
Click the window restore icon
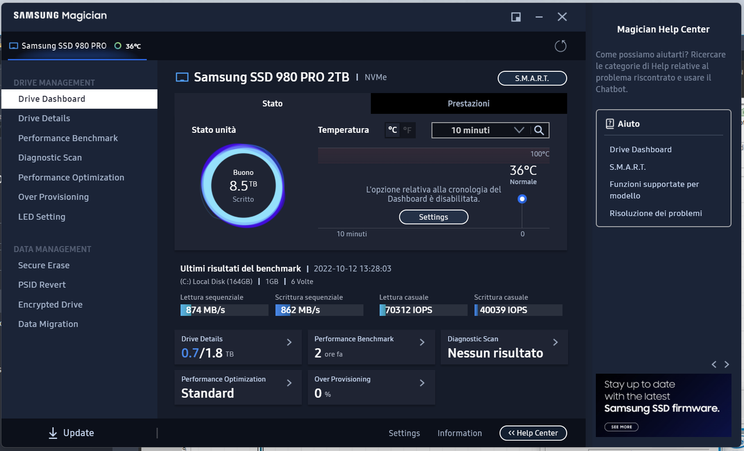516,17
